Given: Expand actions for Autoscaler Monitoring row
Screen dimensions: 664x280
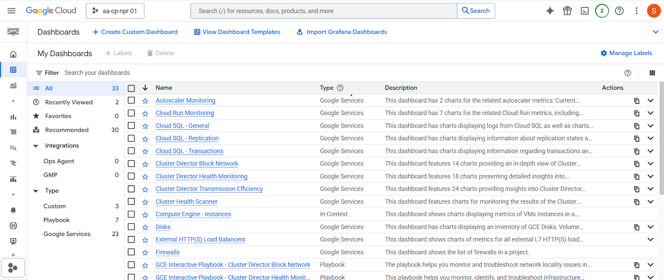Looking at the screenshot, I should [650, 101].
